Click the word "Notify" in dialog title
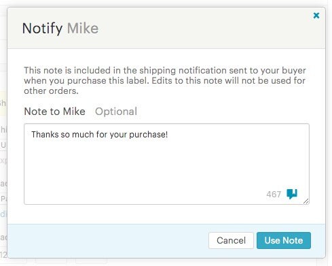This screenshot has height=266, width=332. click(x=43, y=29)
